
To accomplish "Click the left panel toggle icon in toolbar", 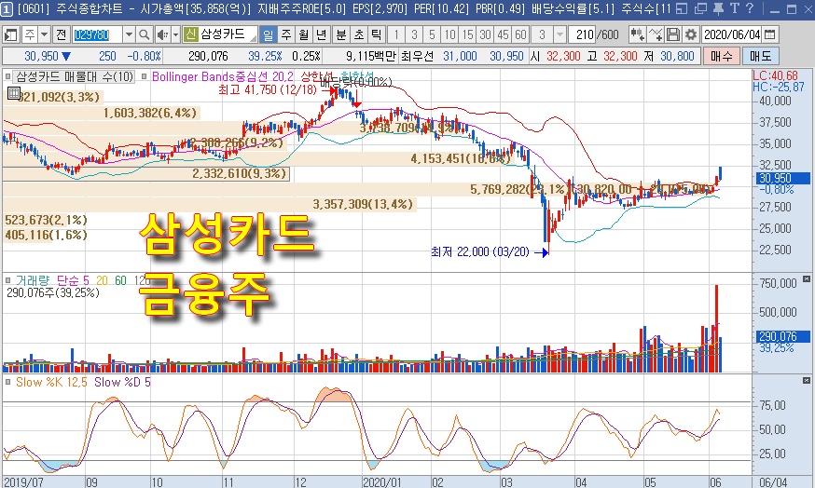I will pos(10,34).
